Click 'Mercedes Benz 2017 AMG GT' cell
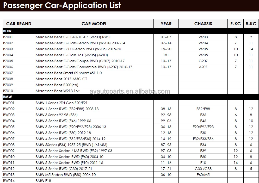259x183 pixels. pyautogui.click(x=94, y=79)
